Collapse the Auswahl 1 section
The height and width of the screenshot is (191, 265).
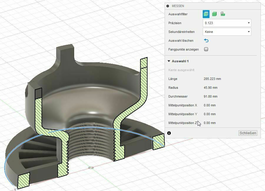pyautogui.click(x=169, y=61)
